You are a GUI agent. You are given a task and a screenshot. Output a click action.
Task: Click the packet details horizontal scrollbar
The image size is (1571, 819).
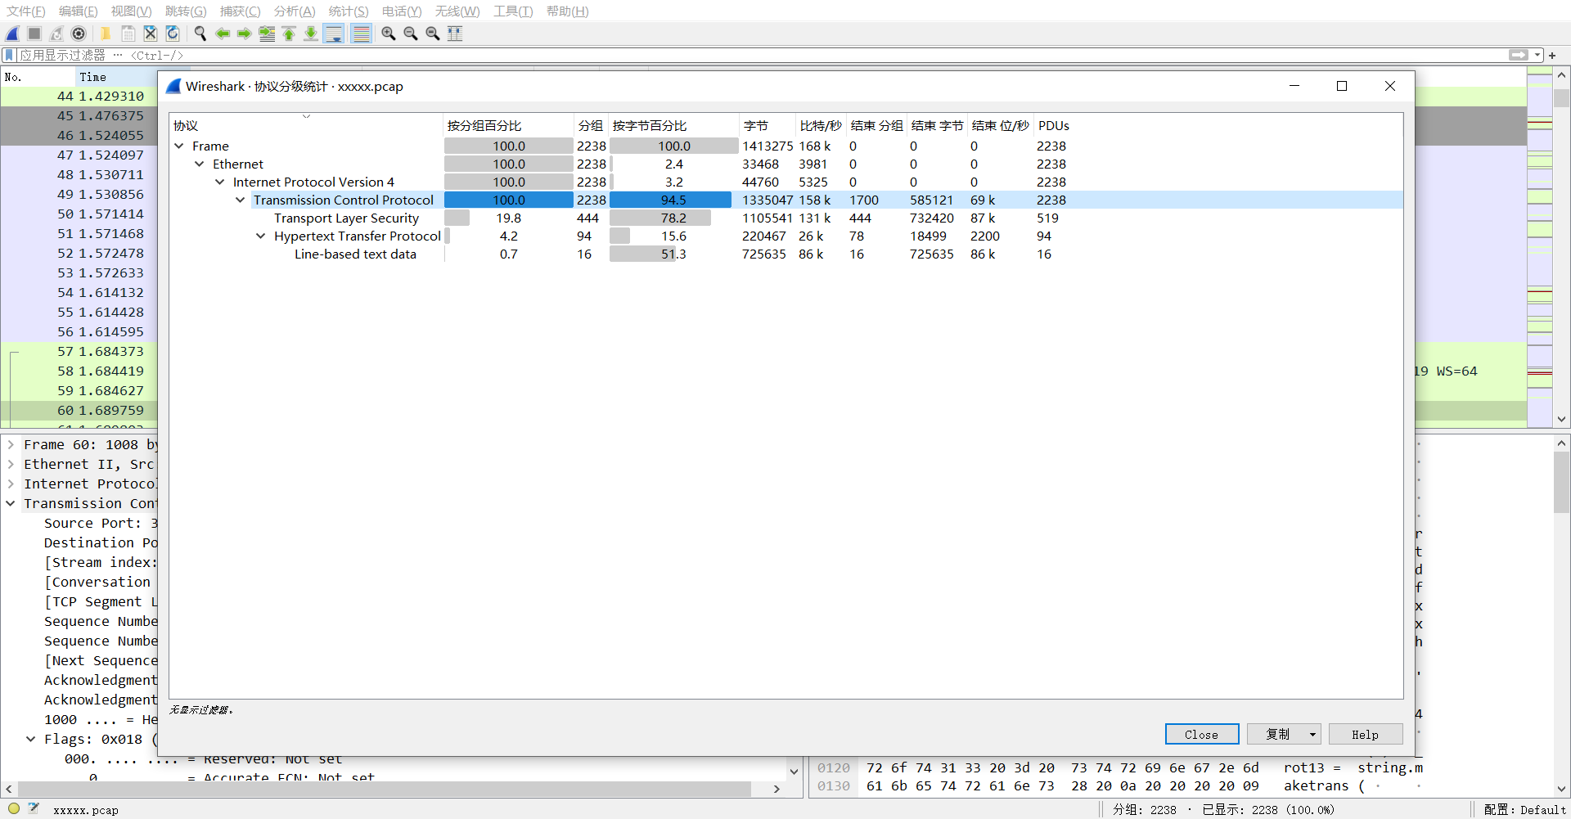click(385, 789)
